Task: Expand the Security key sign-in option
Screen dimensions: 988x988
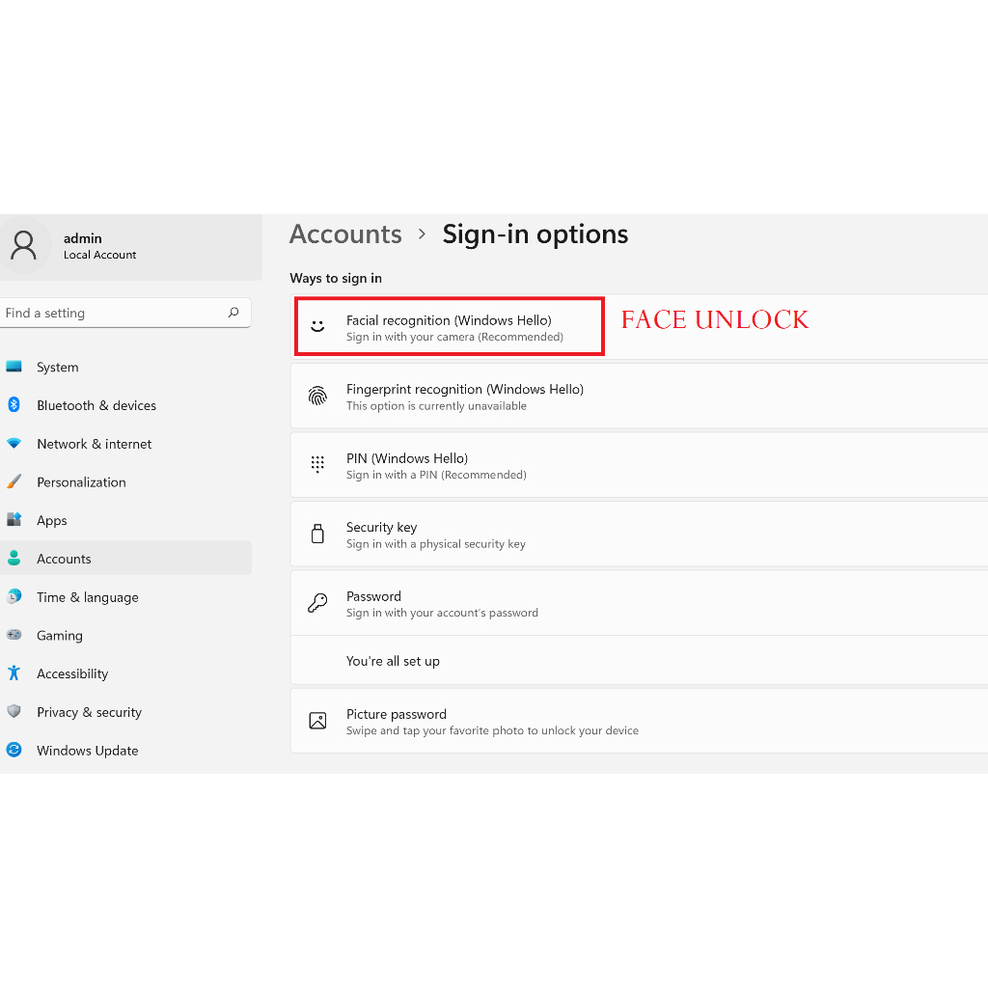Action: (637, 534)
